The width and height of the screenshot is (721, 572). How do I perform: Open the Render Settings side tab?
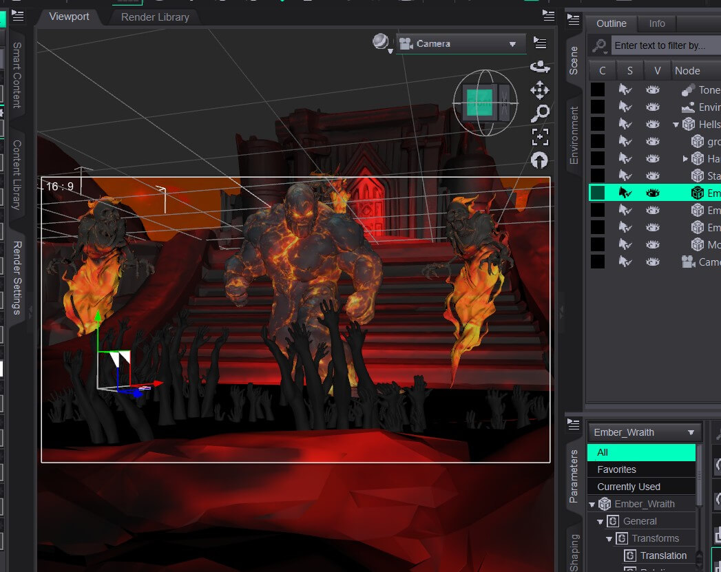coord(17,277)
